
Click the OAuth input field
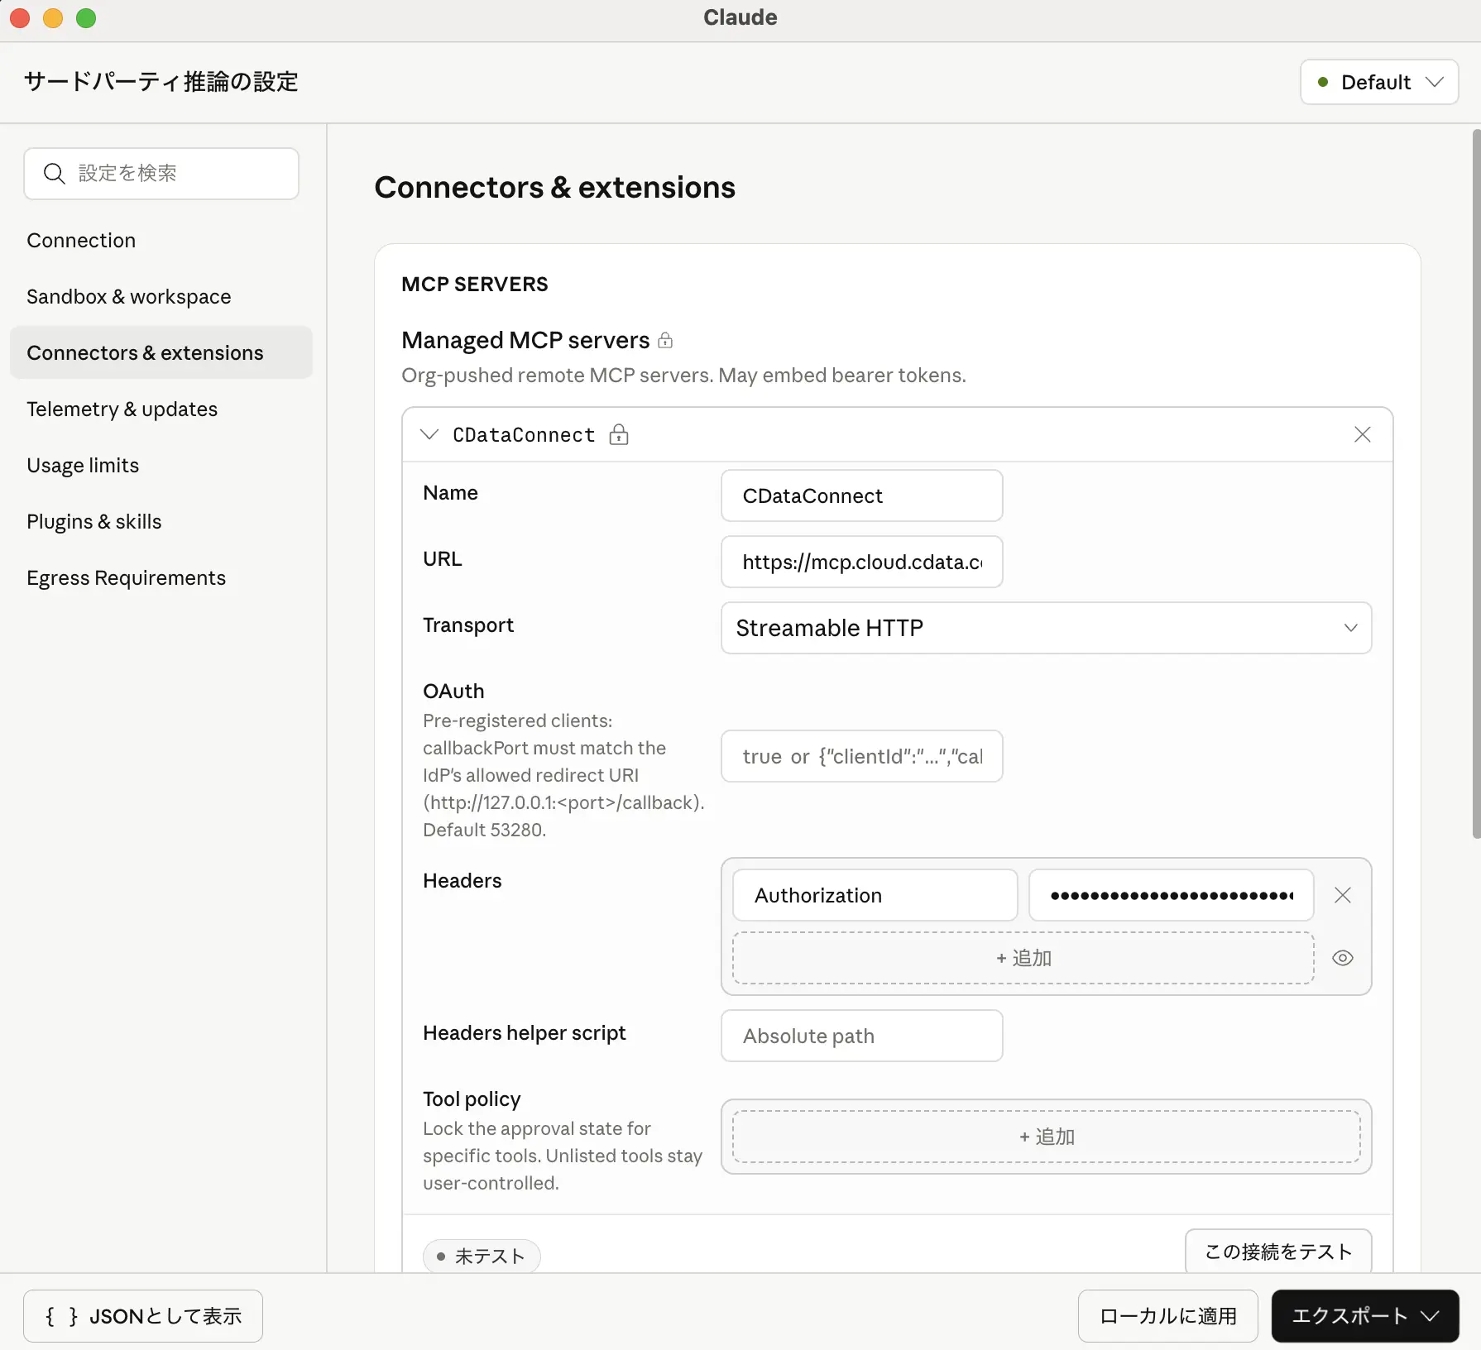(x=862, y=756)
